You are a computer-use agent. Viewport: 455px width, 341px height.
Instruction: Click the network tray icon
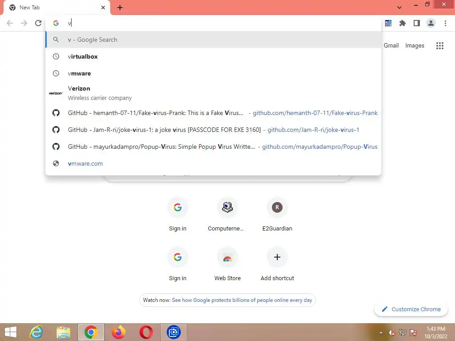point(403,333)
